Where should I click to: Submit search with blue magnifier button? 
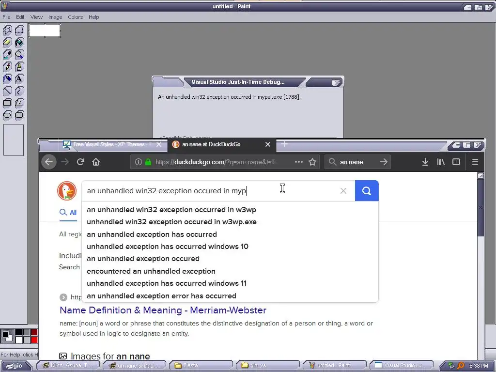[367, 191]
